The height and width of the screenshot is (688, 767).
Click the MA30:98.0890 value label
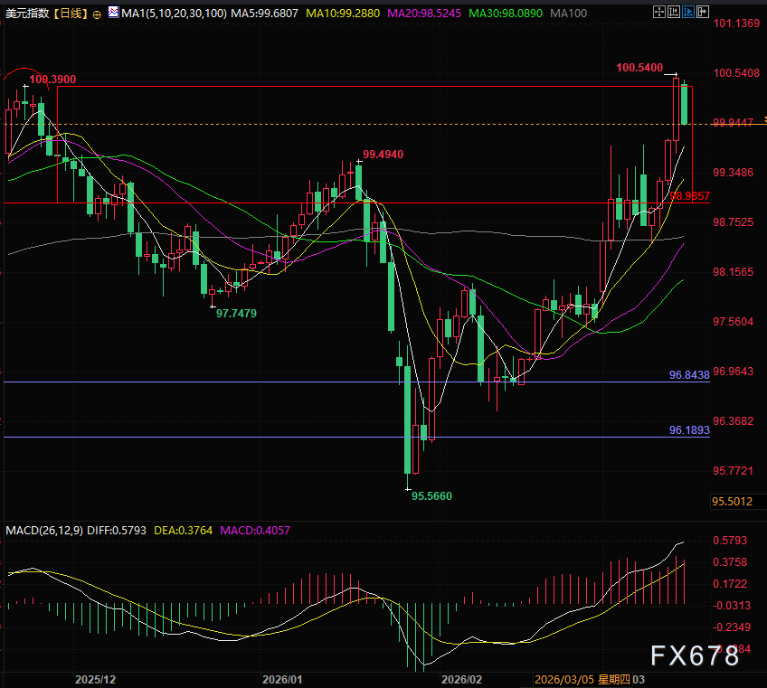coord(506,14)
